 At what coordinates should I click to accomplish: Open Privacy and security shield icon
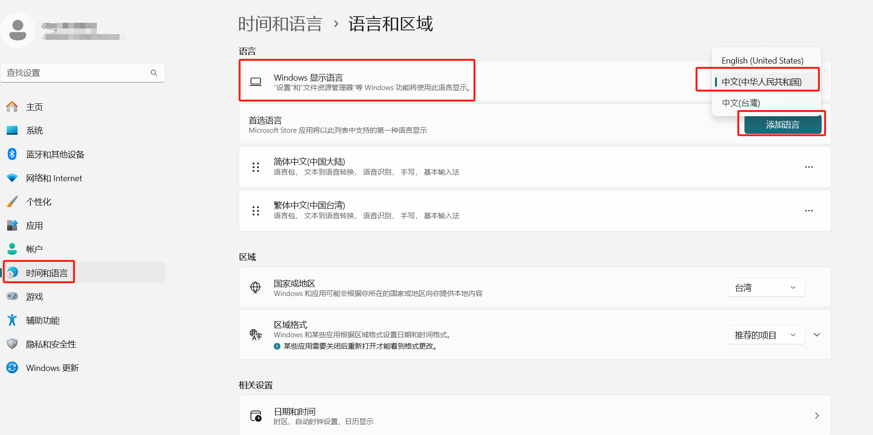tap(12, 344)
